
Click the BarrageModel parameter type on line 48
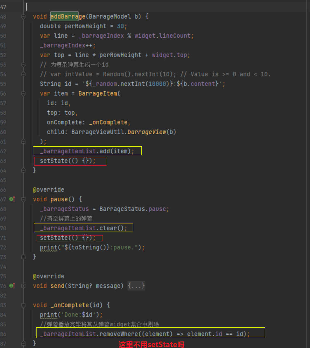[110, 16]
